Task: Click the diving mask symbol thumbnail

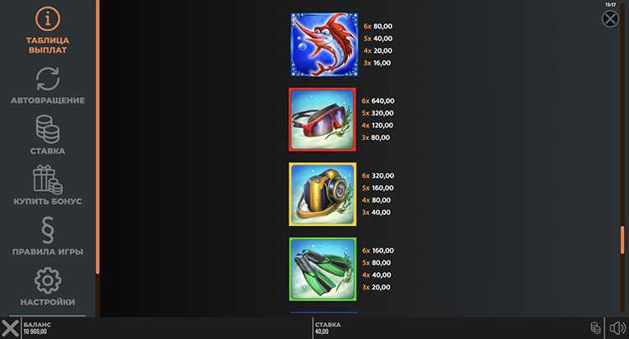Action: 323,120
